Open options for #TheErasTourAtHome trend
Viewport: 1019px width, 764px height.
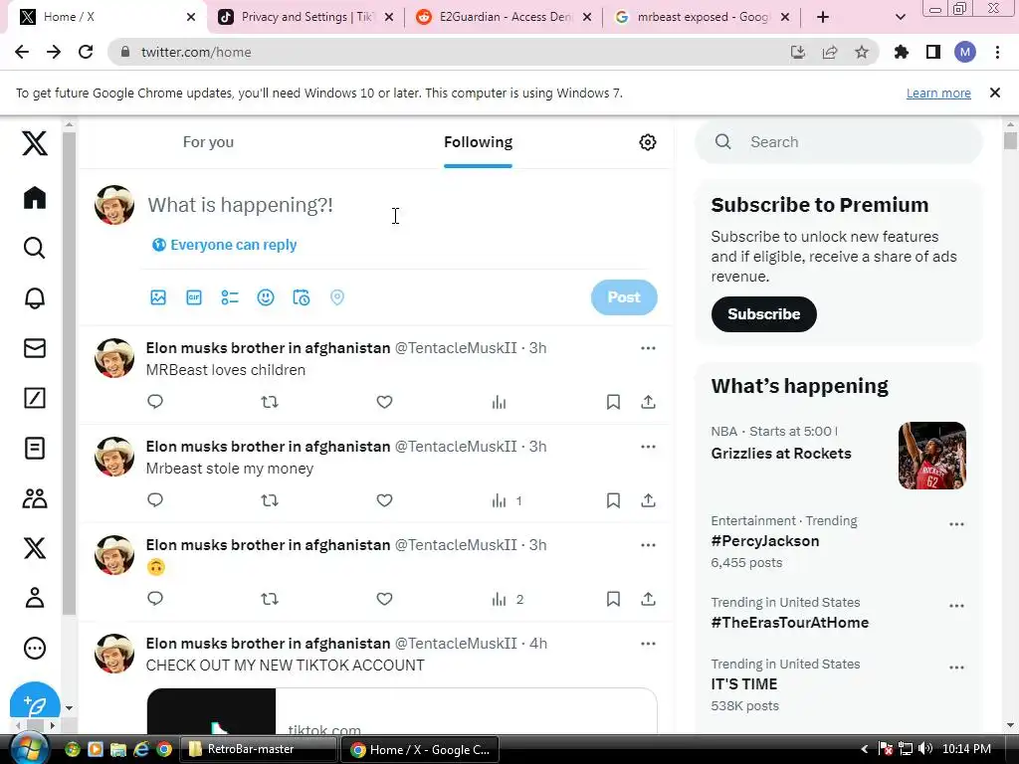click(956, 606)
